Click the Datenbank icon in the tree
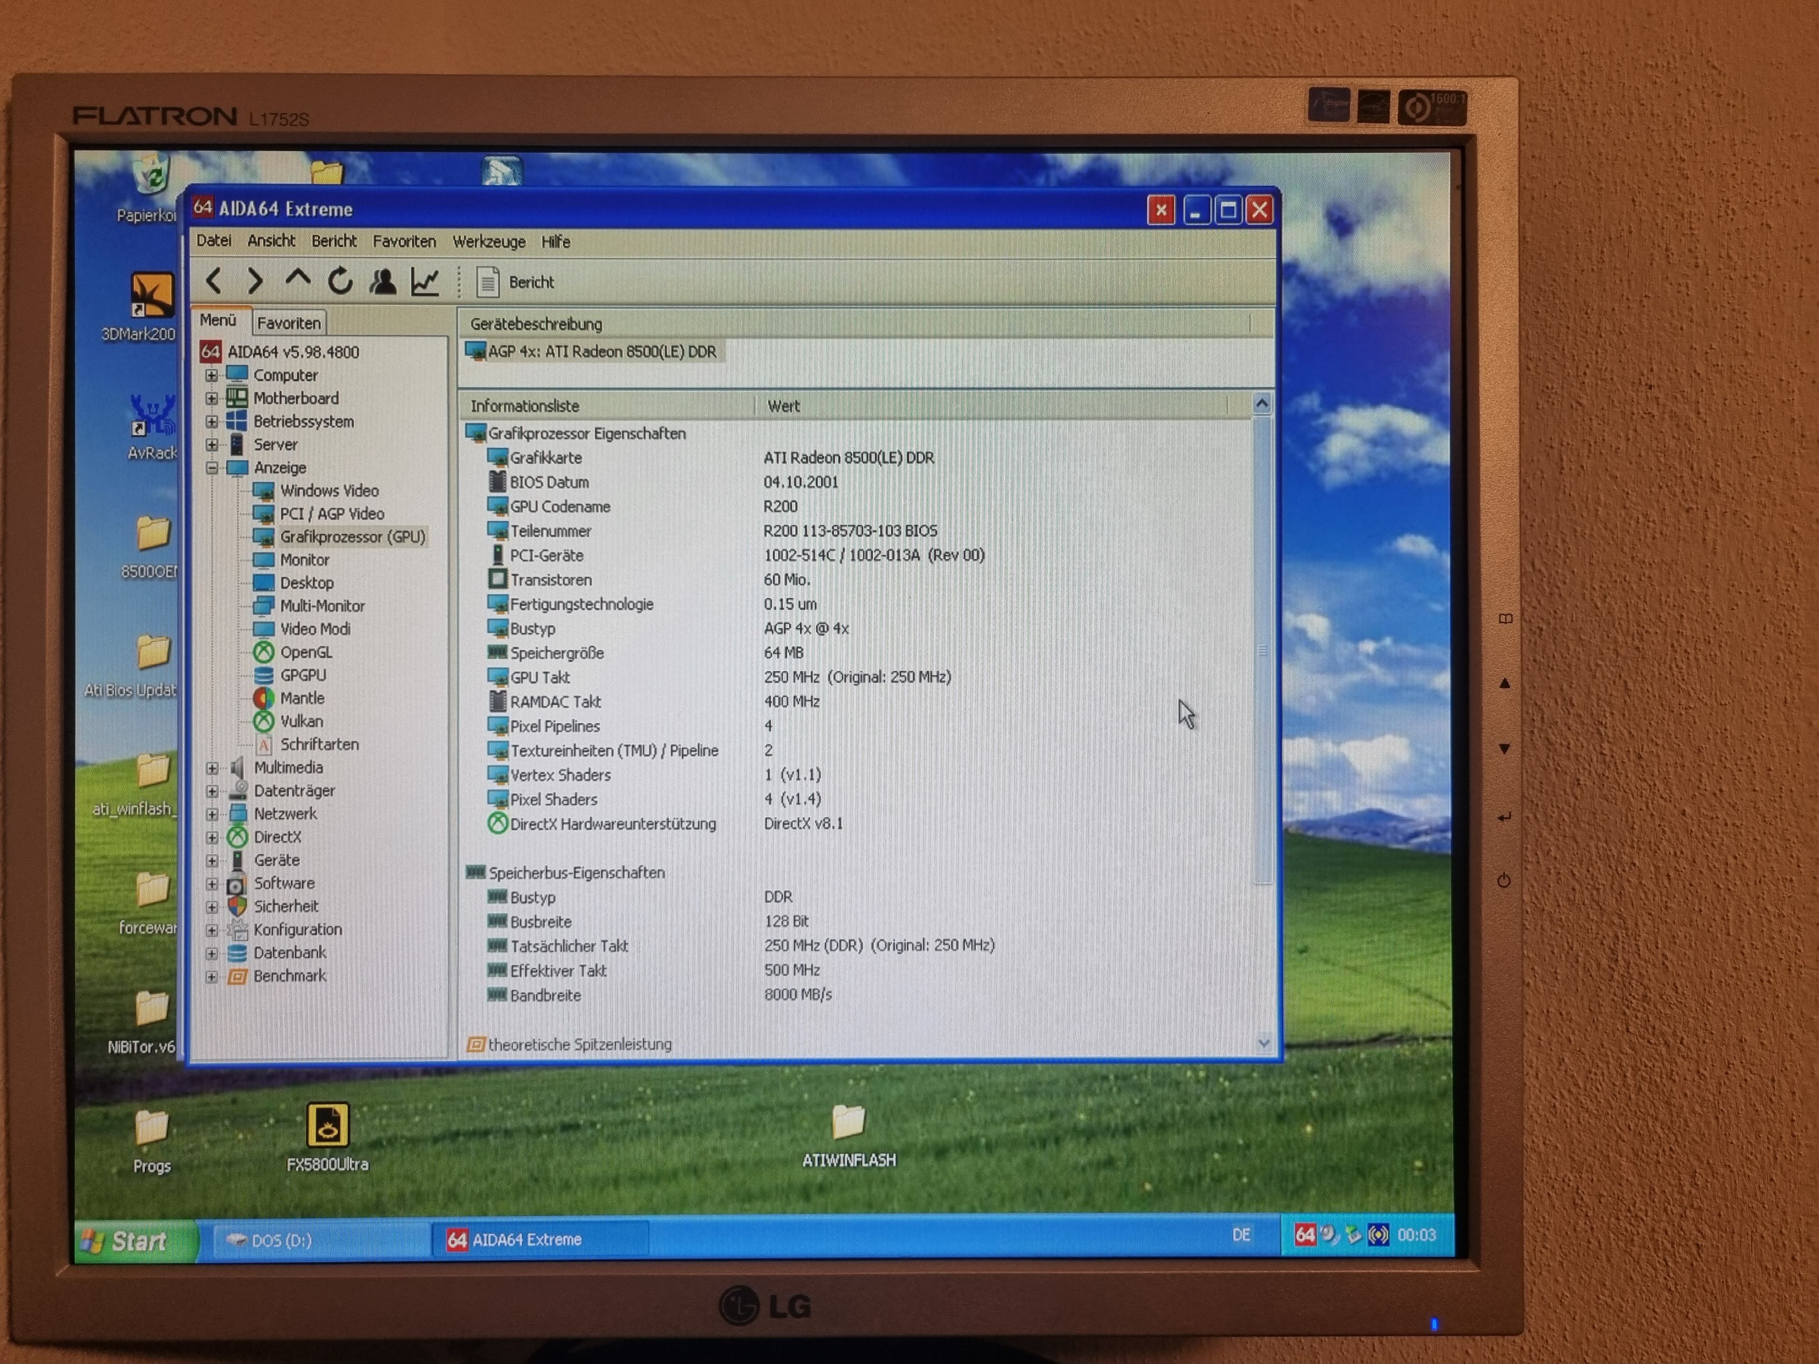The width and height of the screenshot is (1819, 1364). click(x=237, y=953)
